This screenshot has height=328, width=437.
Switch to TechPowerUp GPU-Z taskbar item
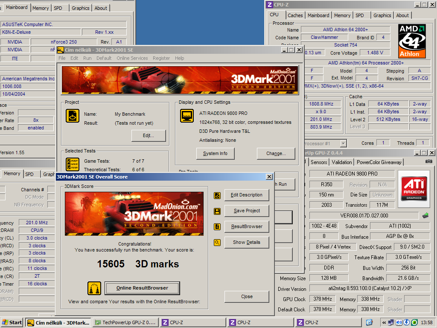coord(126,323)
